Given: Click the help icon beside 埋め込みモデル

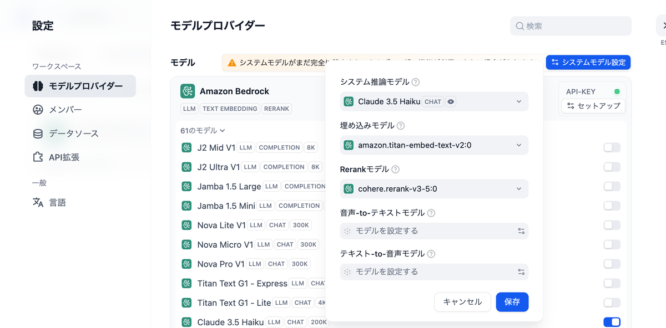Looking at the screenshot, I should [x=401, y=126].
